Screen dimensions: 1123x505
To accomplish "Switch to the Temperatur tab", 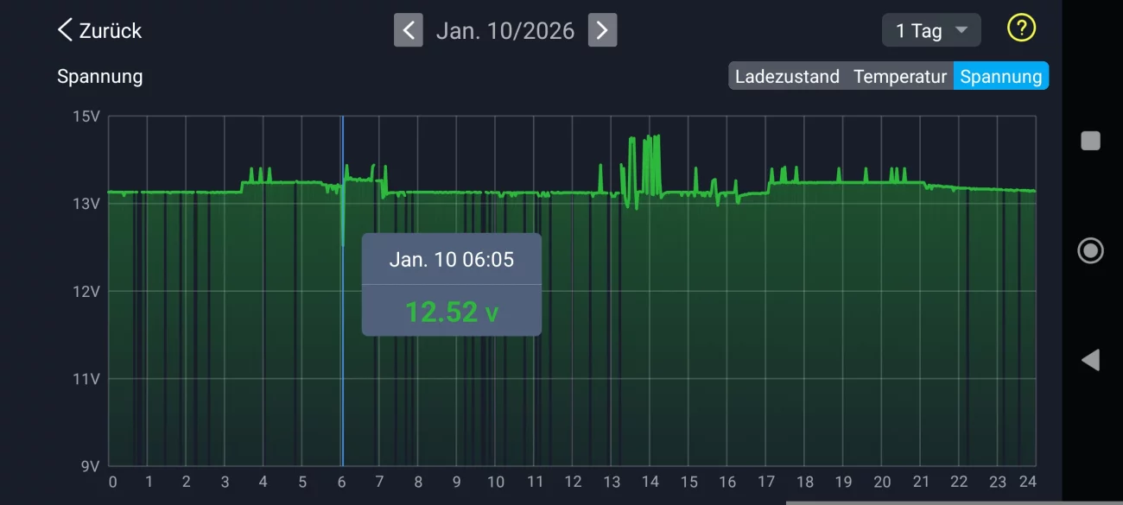I will [x=900, y=76].
